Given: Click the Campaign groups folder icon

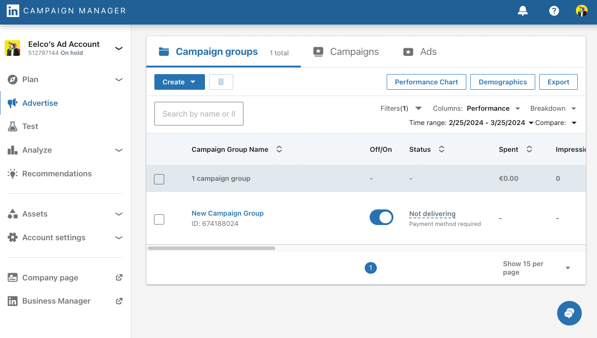Looking at the screenshot, I should 164,52.
